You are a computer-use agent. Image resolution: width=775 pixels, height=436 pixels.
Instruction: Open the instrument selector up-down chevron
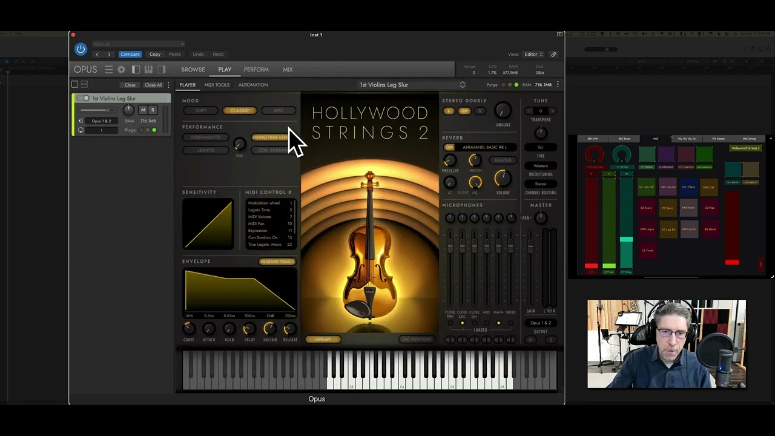(x=463, y=85)
